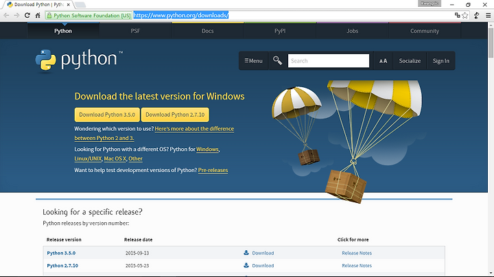Go back with browser back arrow

pyautogui.click(x=6, y=15)
